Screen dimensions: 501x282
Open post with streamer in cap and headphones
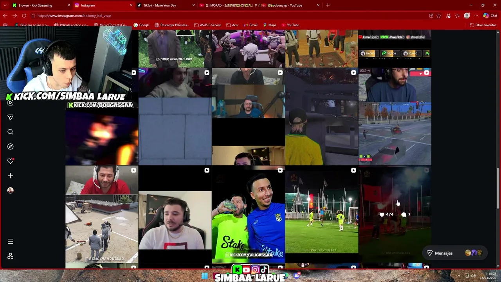[248, 117]
